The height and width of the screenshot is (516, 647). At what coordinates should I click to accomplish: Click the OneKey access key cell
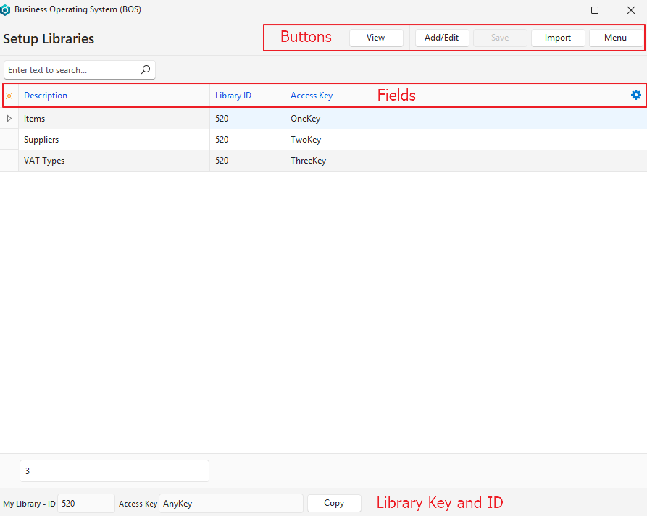click(305, 119)
